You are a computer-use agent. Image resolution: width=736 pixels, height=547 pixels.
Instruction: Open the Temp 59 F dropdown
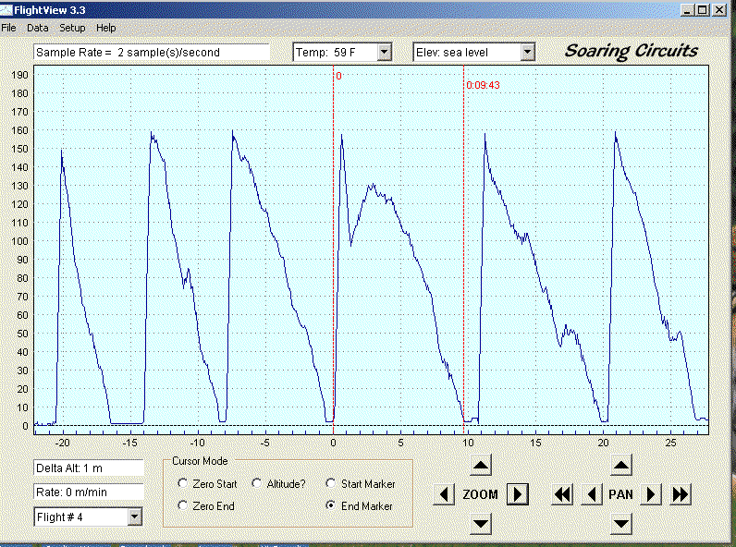[385, 52]
